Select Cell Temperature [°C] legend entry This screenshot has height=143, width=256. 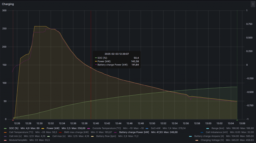(21, 132)
